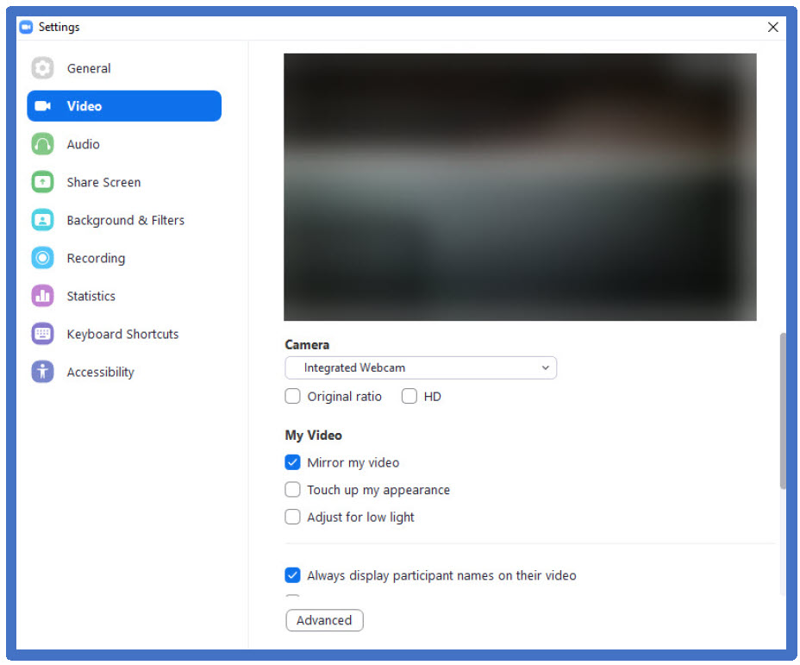Click the Share Screen green icon
Image resolution: width=800 pixels, height=665 pixels.
coord(42,182)
